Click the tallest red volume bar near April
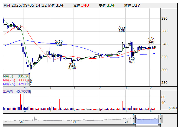The width and height of the screenshot is (181, 130). (21, 102)
